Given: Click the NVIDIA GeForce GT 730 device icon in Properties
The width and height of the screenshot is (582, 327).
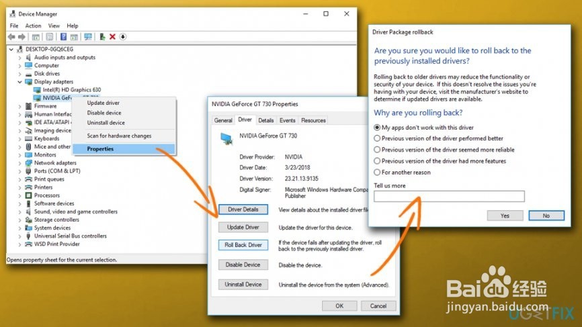Looking at the screenshot, I should 226,139.
